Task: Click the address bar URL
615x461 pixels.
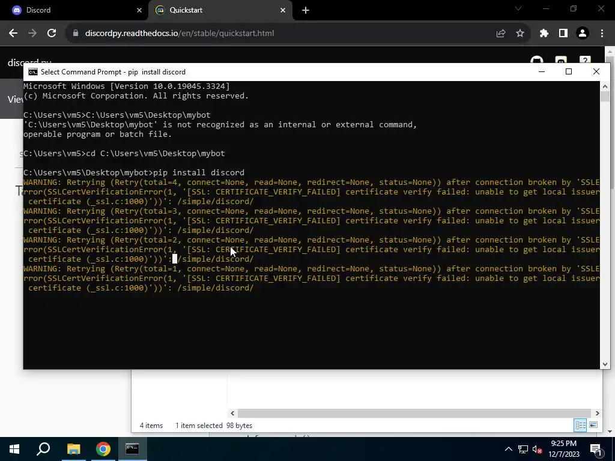Action: point(180,34)
